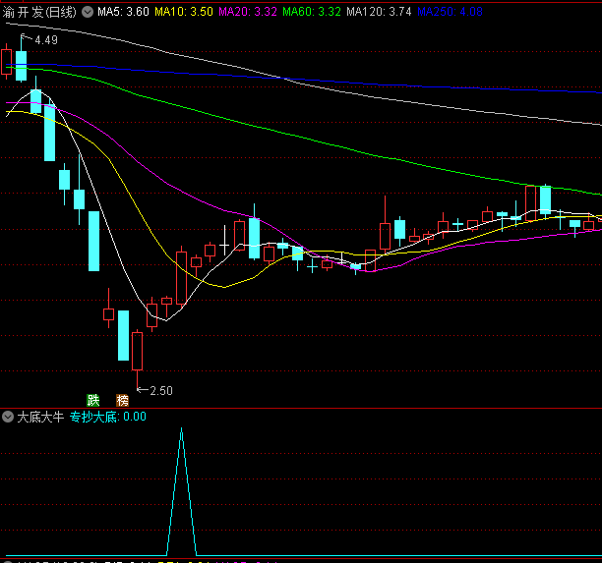Image resolution: width=602 pixels, height=563 pixels.
Task: Click the orange 榜 marker icon
Action: point(123,401)
